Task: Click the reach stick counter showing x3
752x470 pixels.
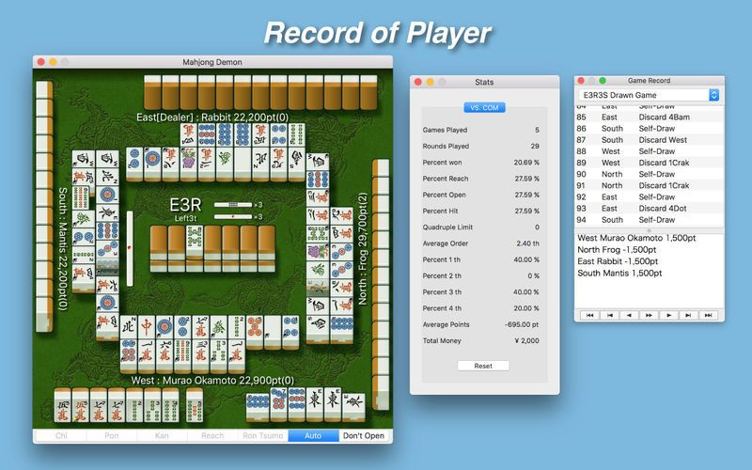Action: 239,217
